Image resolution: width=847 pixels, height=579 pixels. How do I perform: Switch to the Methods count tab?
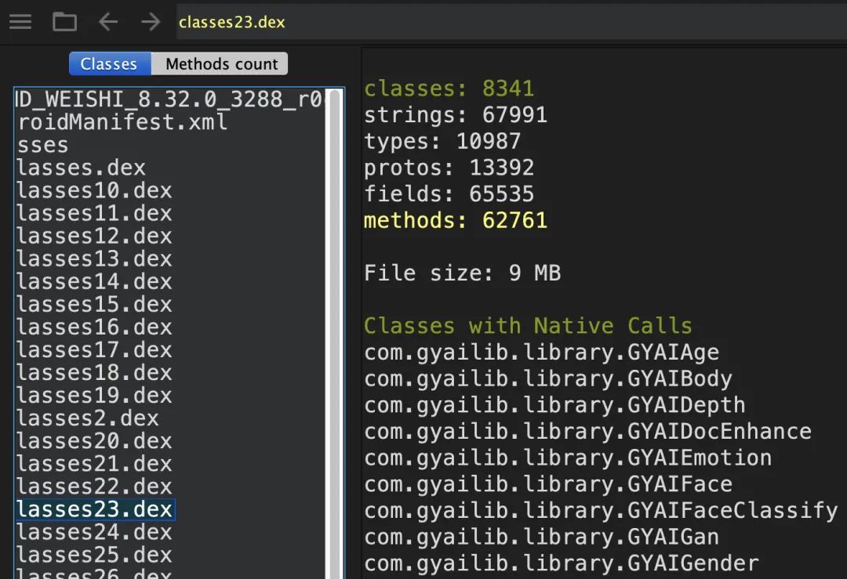click(x=220, y=63)
